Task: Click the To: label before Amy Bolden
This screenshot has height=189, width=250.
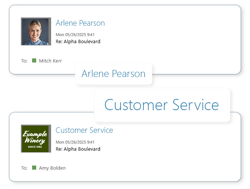Action: click(24, 168)
